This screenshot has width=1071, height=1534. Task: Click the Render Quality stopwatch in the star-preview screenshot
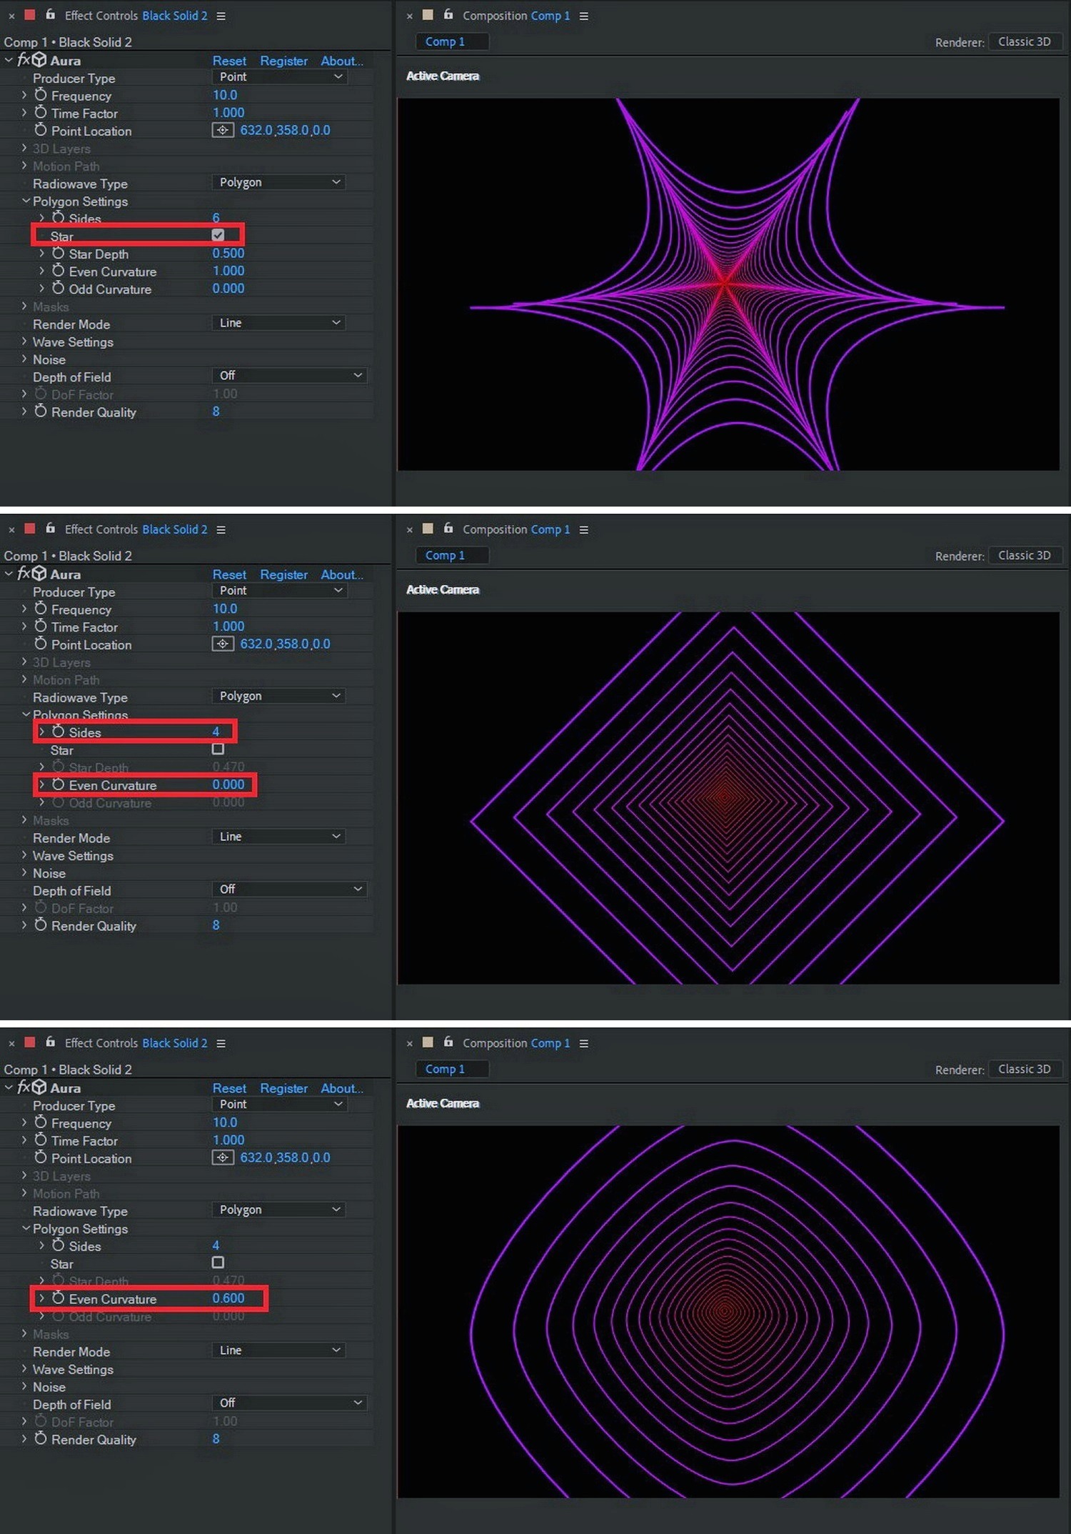tap(41, 412)
